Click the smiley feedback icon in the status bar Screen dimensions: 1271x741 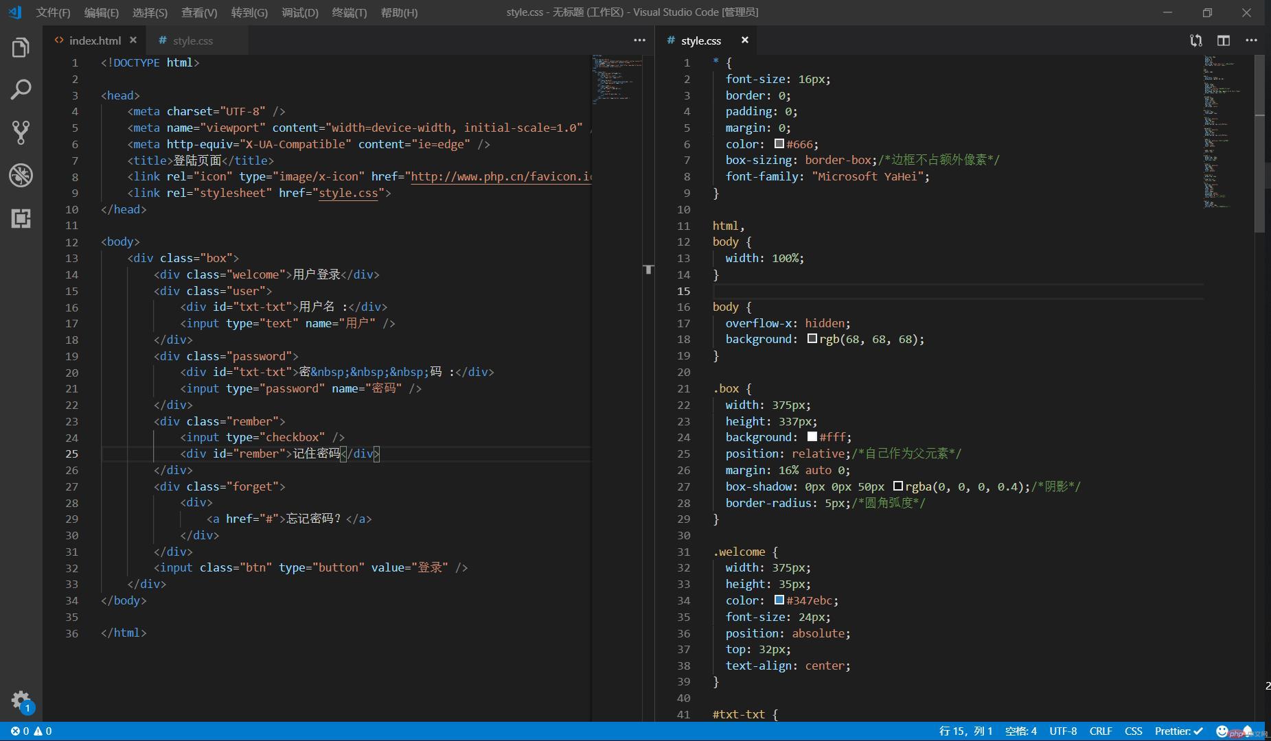pos(1222,731)
